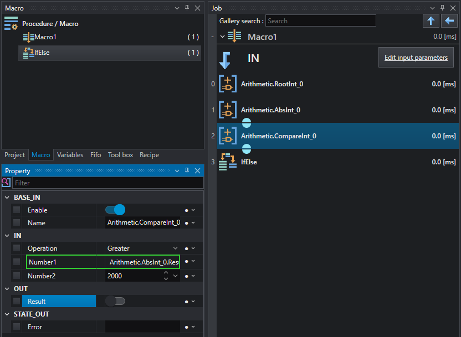Click the IfElse step icon in Job list
The width and height of the screenshot is (461, 337).
228,162
